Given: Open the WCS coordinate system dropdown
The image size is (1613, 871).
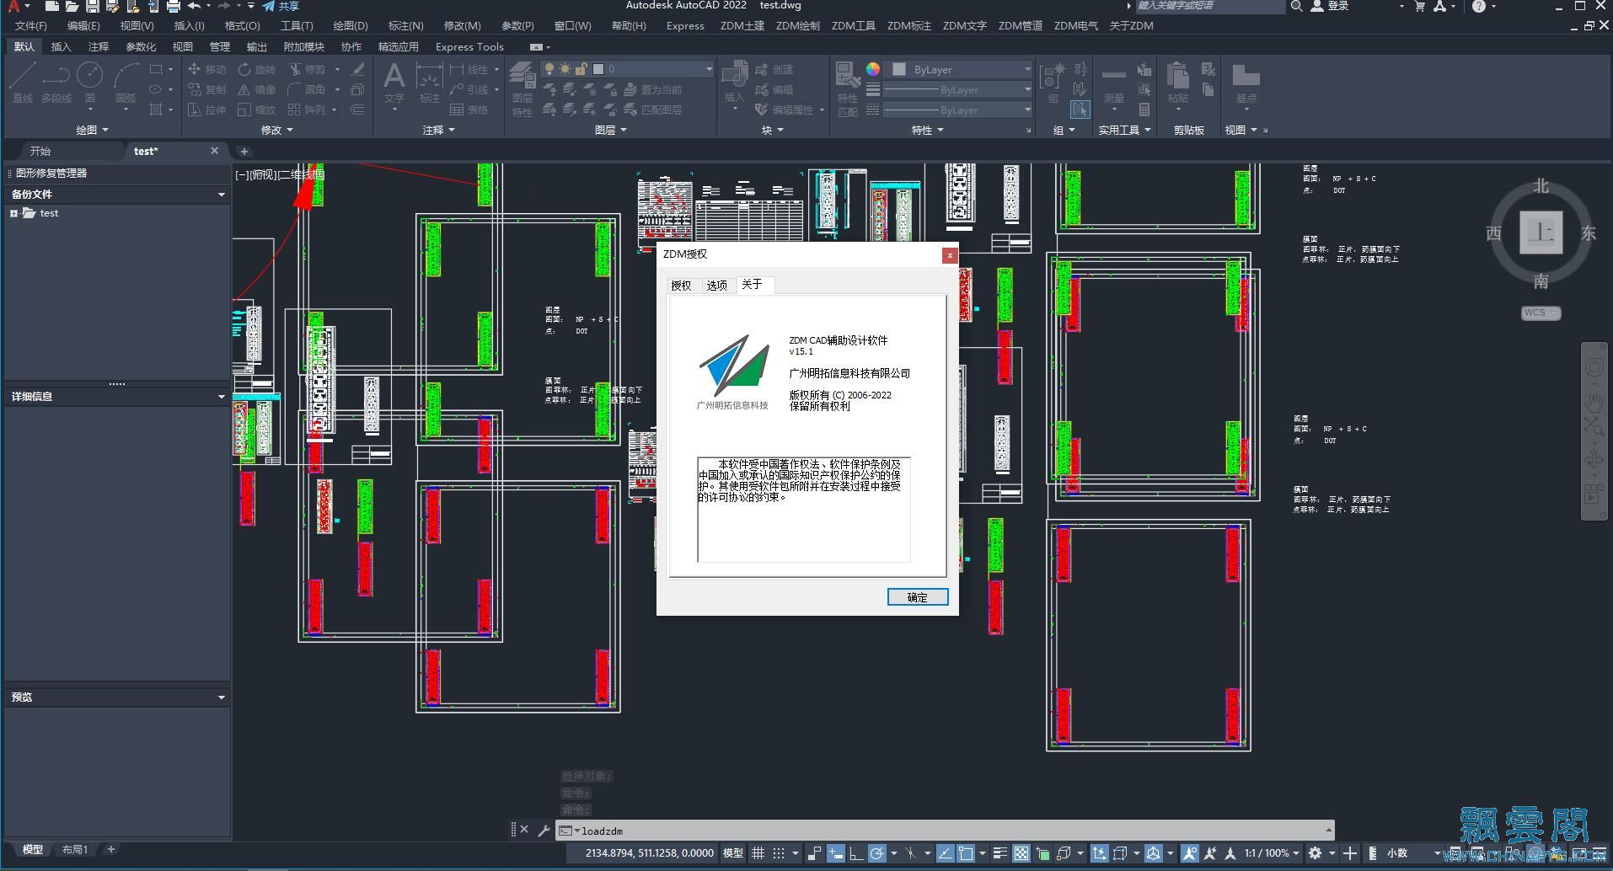Looking at the screenshot, I should [x=1541, y=313].
